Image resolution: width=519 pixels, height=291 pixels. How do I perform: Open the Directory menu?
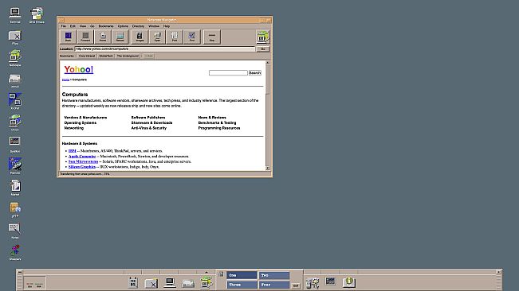coord(139,26)
